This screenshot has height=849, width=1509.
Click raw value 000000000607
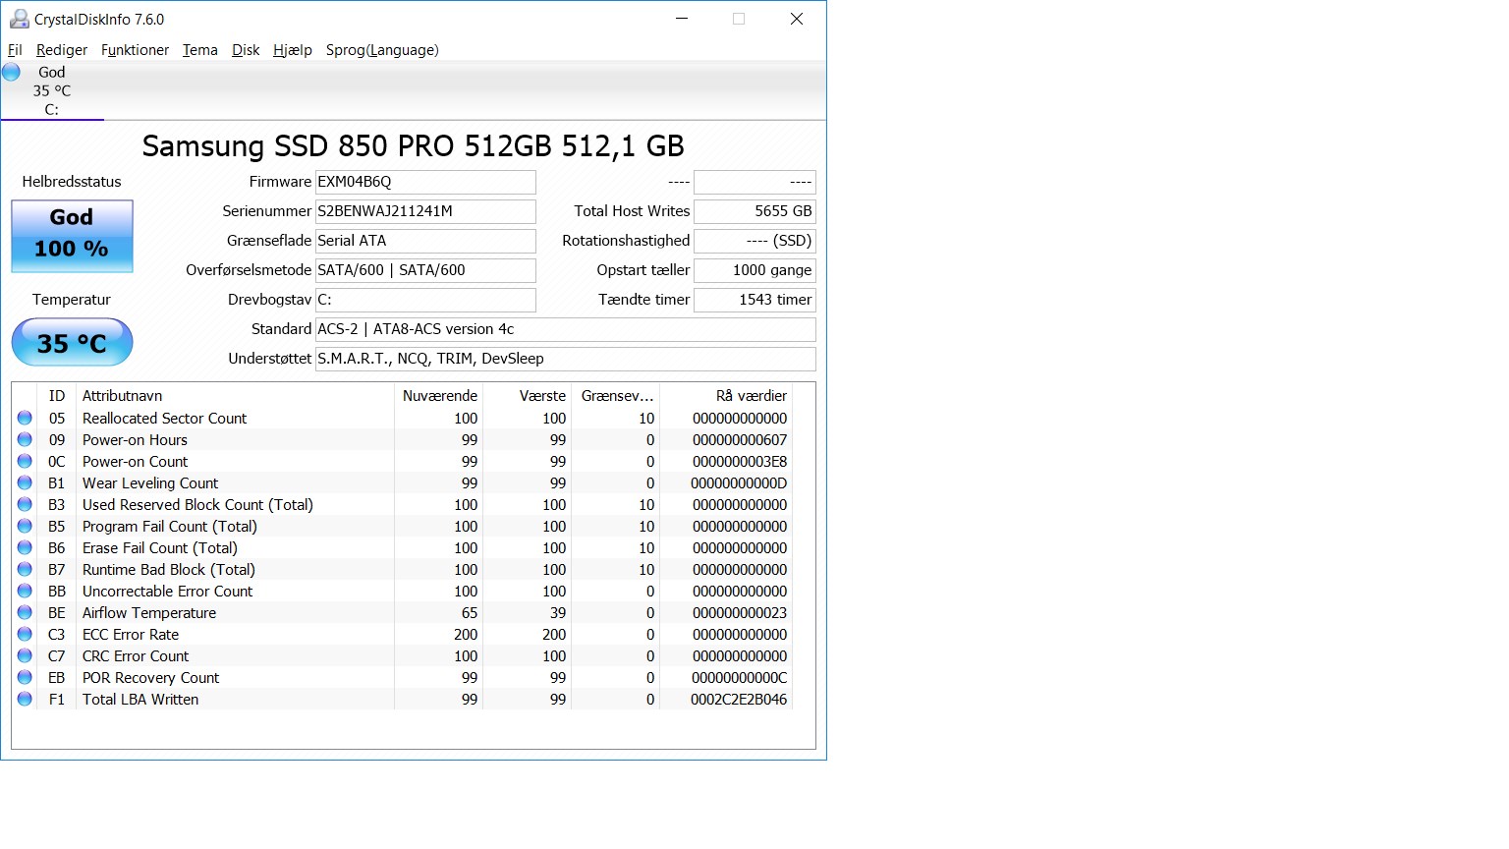point(740,440)
